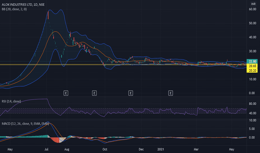This screenshot has height=153, width=260.
Task: Click the 2021 label on time axis
Action: coord(160,149)
